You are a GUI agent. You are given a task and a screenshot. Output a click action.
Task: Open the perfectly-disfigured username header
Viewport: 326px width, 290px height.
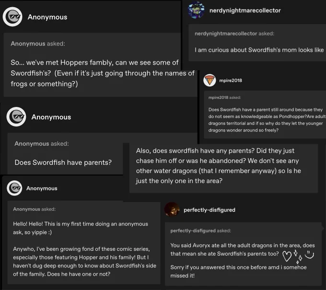point(210,210)
